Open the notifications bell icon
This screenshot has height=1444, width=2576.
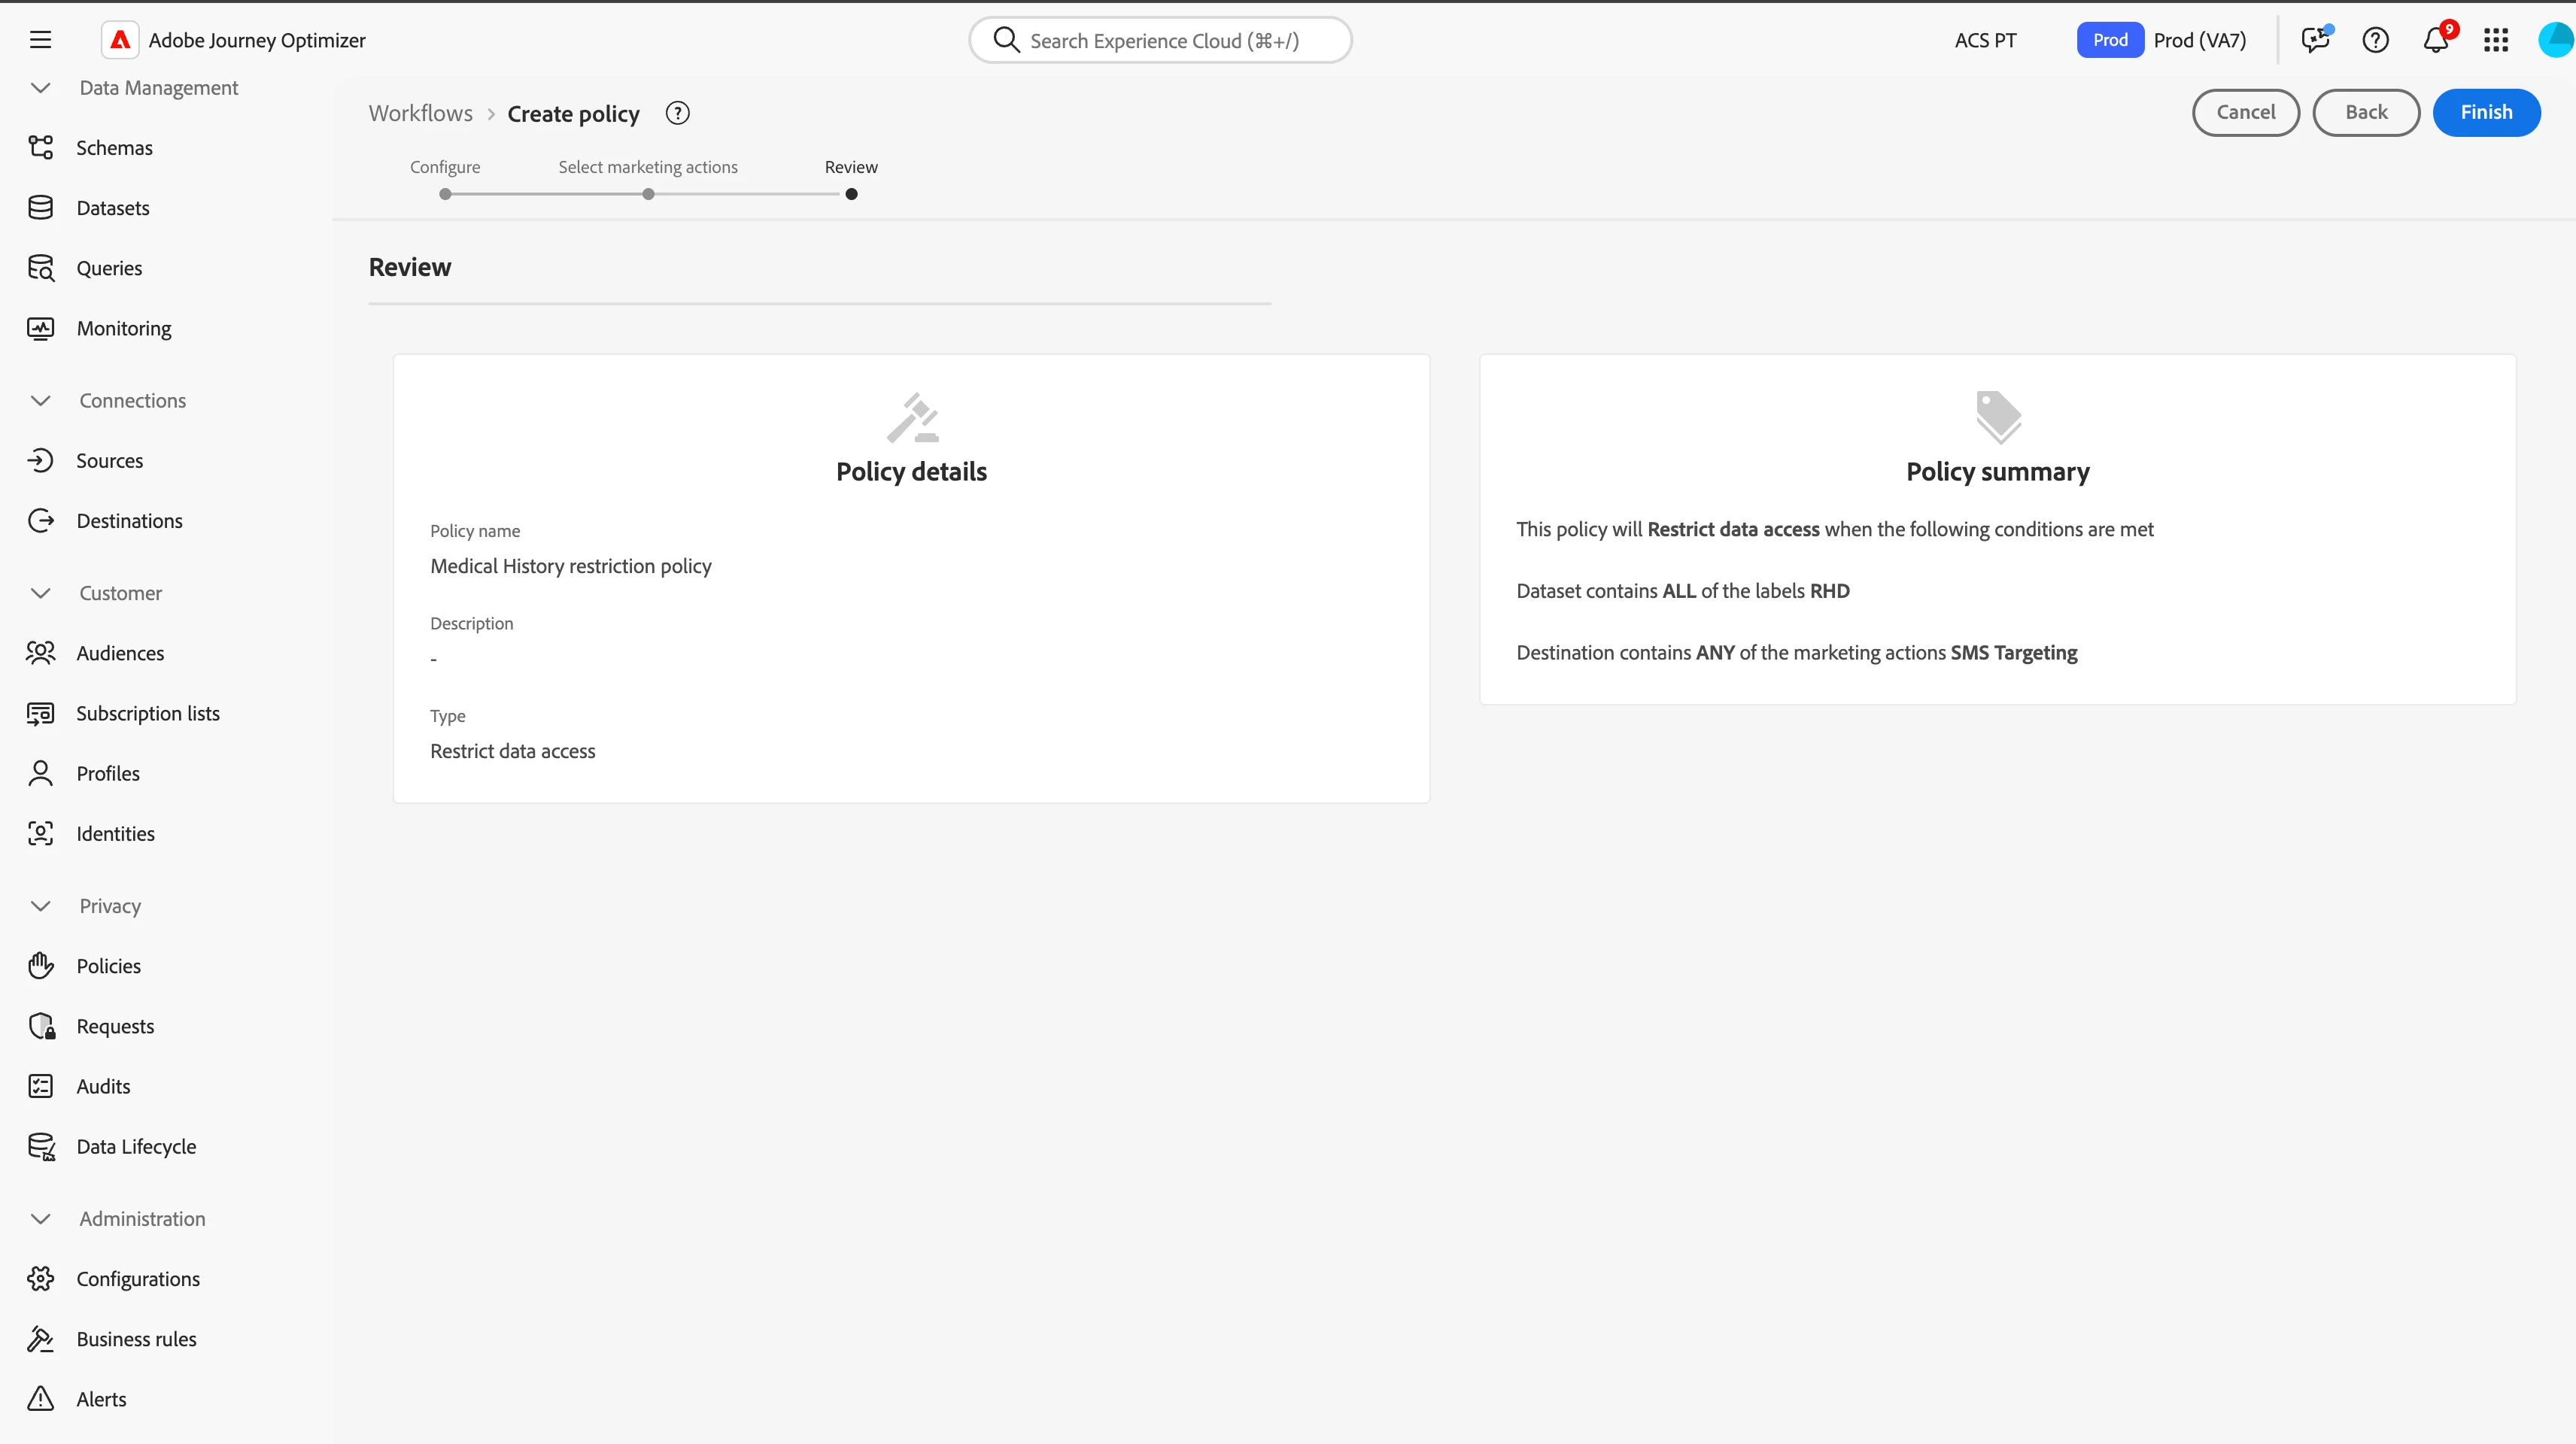tap(2435, 40)
